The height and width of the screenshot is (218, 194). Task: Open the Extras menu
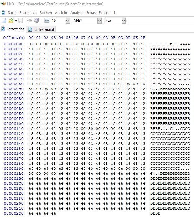coord(91,13)
